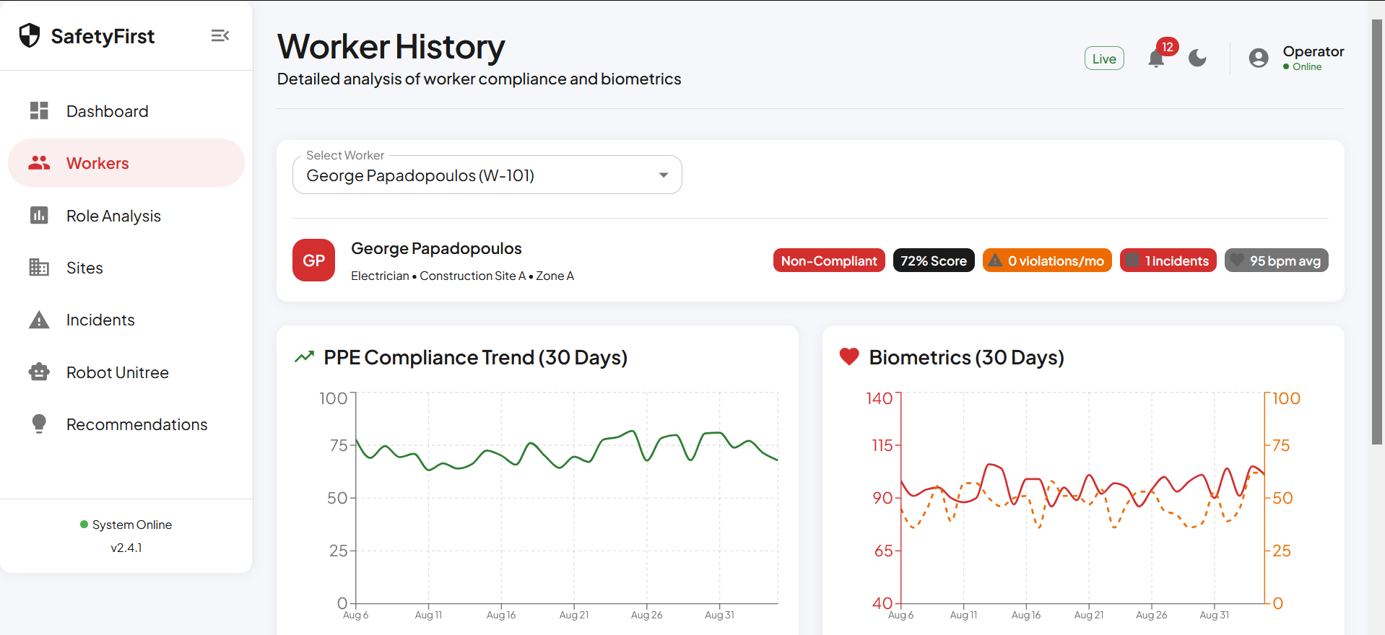Click the System Online status text
The height and width of the screenshot is (635, 1385).
[132, 525]
